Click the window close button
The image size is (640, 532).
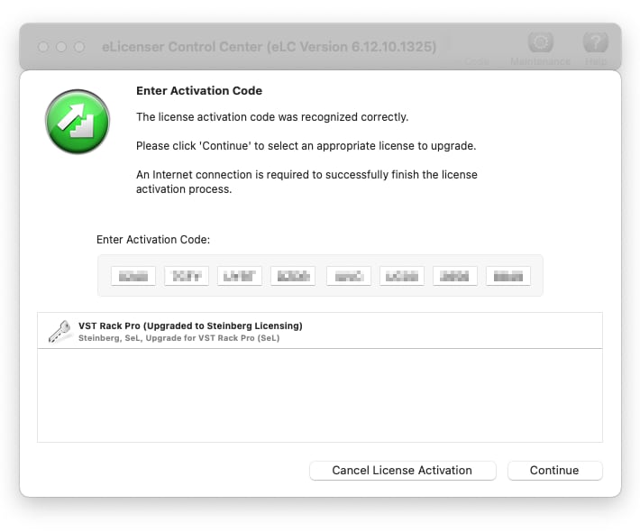click(43, 47)
